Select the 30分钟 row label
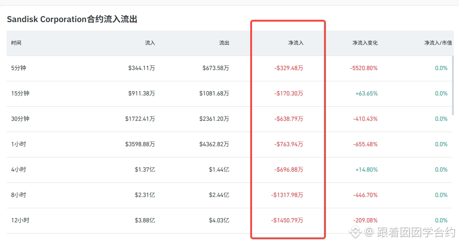This screenshot has width=459, height=244. [20, 119]
